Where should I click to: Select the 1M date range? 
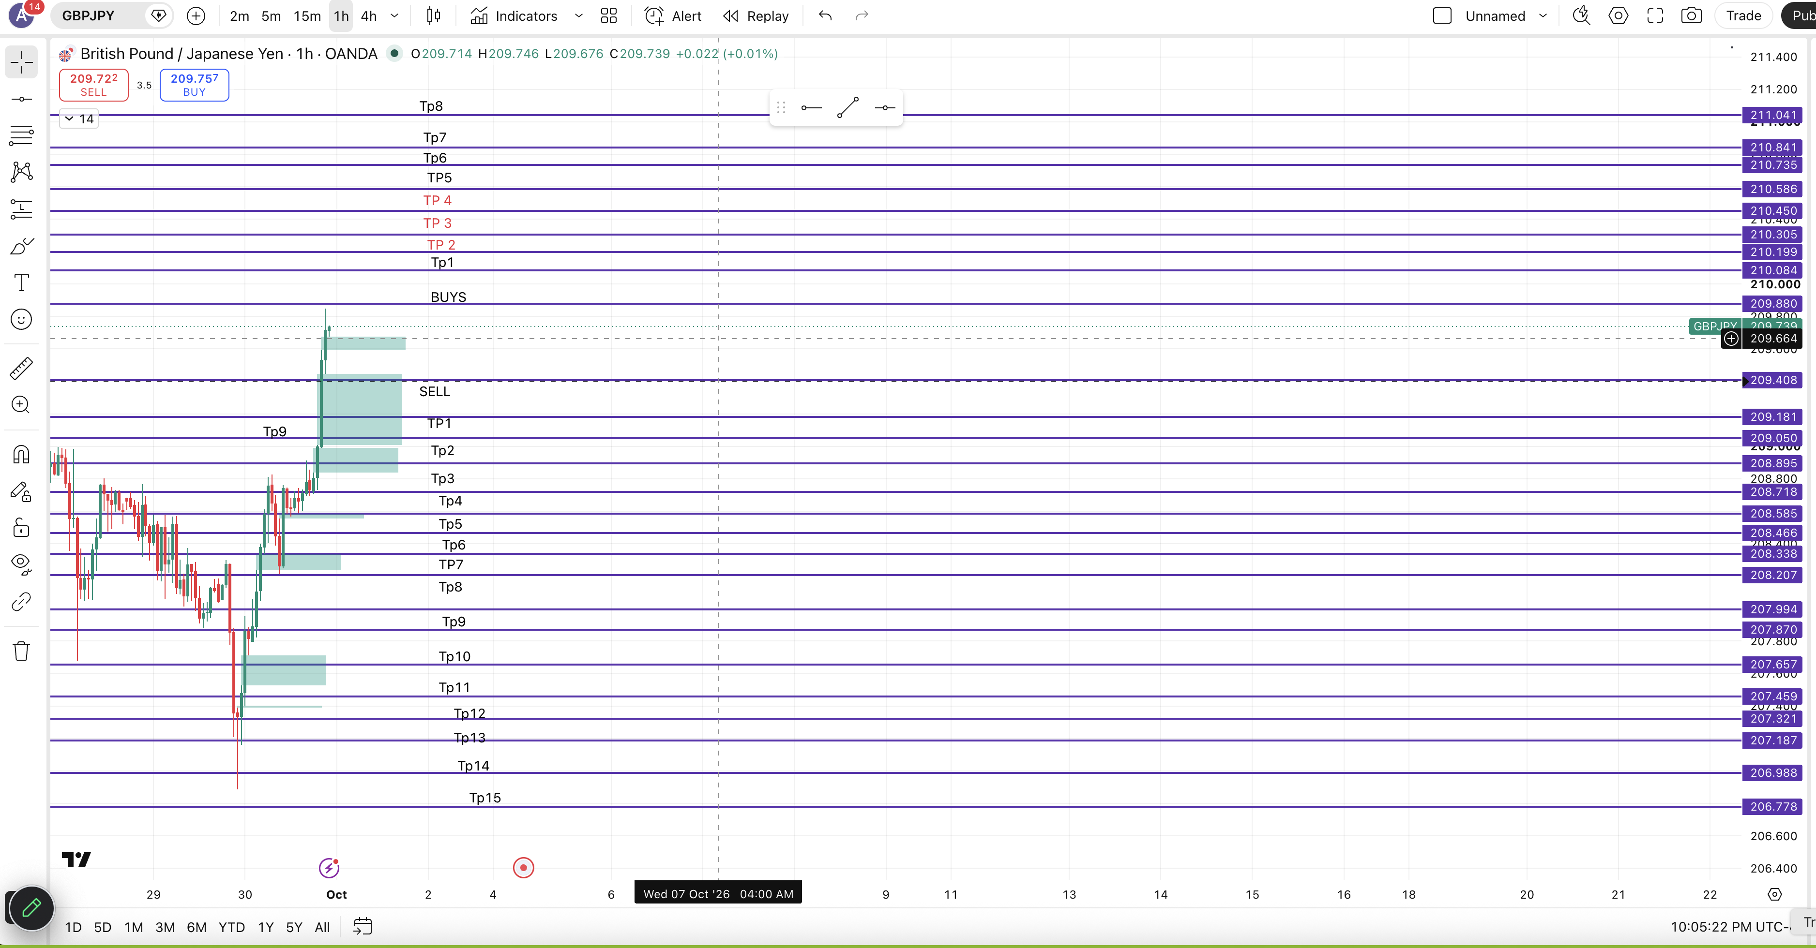[133, 927]
